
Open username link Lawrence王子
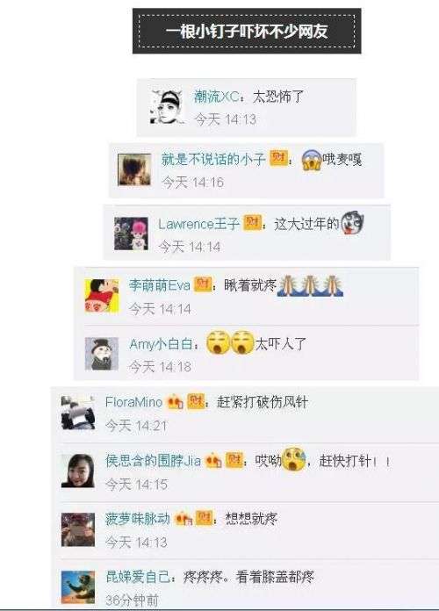198,224
